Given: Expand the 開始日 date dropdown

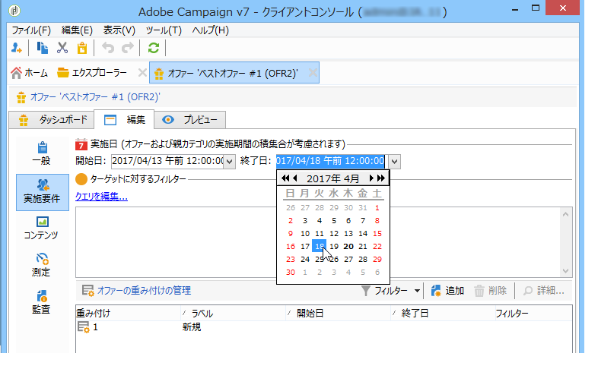Looking at the screenshot, I should (229, 162).
